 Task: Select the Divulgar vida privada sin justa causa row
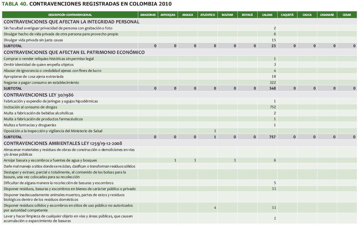(x=33, y=40)
